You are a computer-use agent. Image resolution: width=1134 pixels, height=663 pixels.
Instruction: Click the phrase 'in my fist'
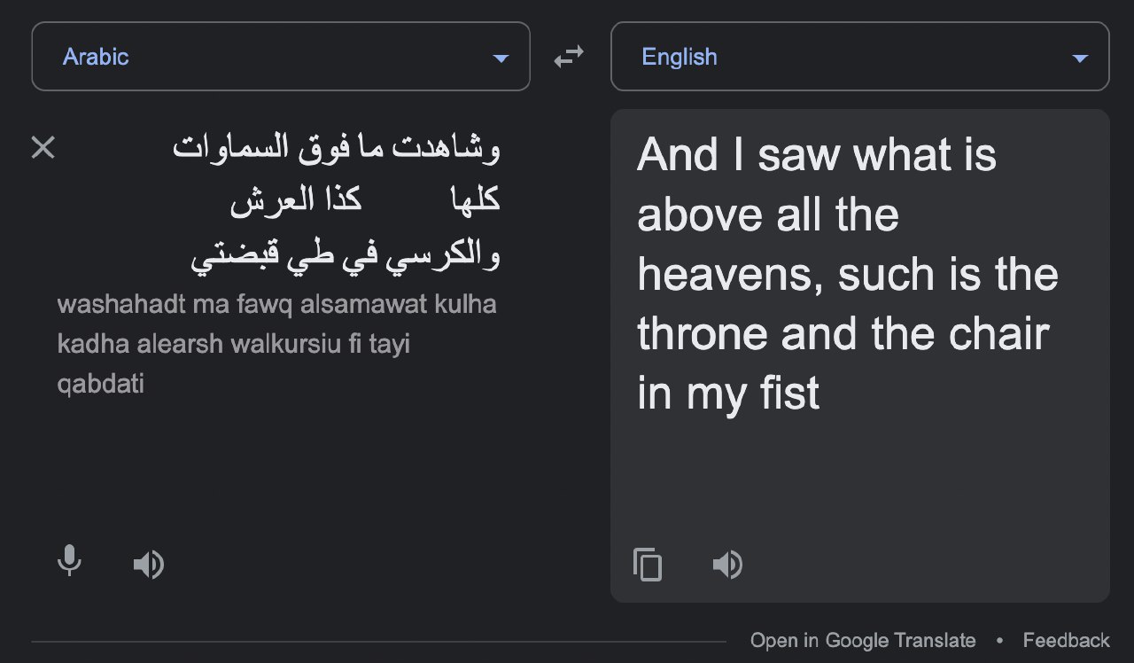pos(728,393)
